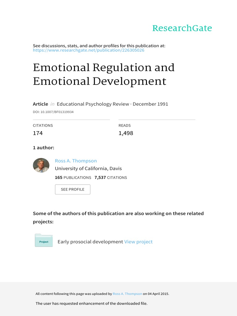The image size is (237, 316).
Task: Click the Ross A. Thompson uploader link in footer
Action: tap(127, 294)
